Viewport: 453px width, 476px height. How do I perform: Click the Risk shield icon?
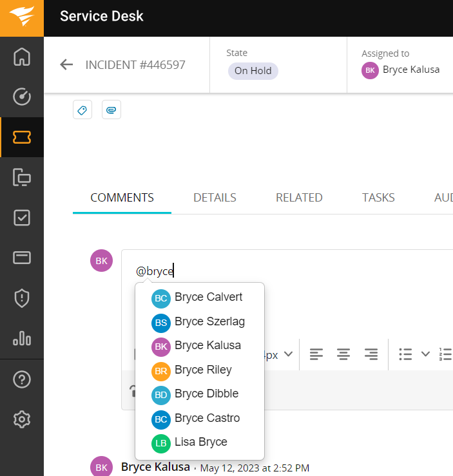[x=22, y=298]
